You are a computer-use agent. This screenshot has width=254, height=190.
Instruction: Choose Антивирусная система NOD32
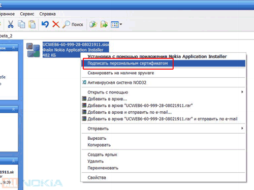point(164,83)
